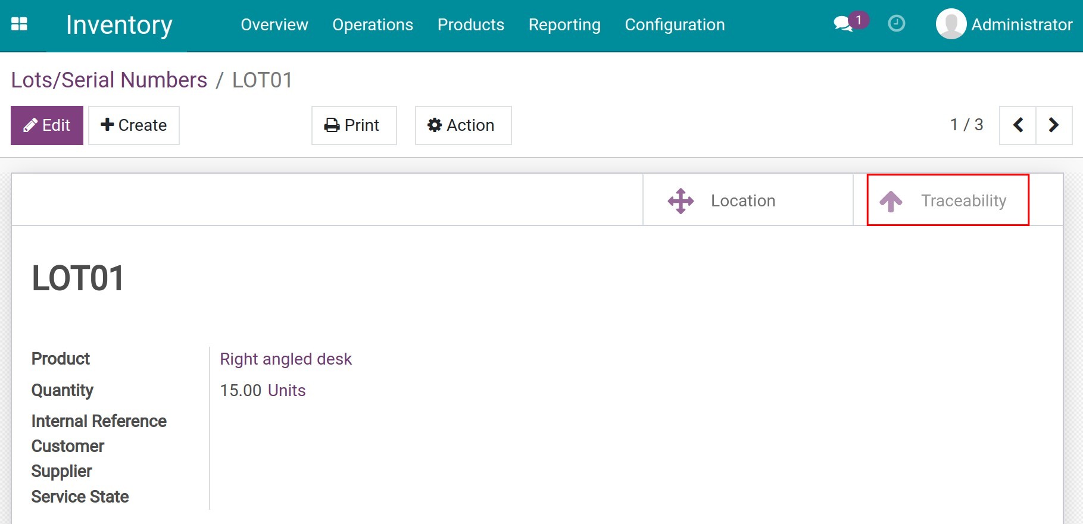Image resolution: width=1083 pixels, height=524 pixels.
Task: Open the Action dropdown
Action: (463, 125)
